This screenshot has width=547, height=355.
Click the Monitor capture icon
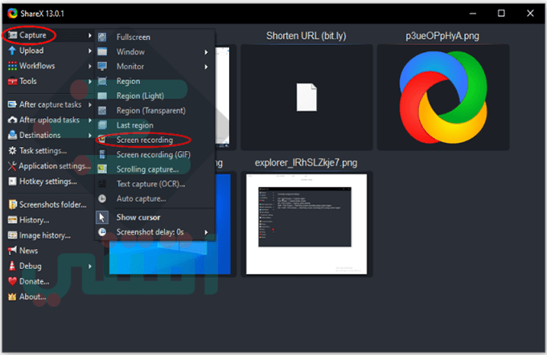[x=102, y=66]
